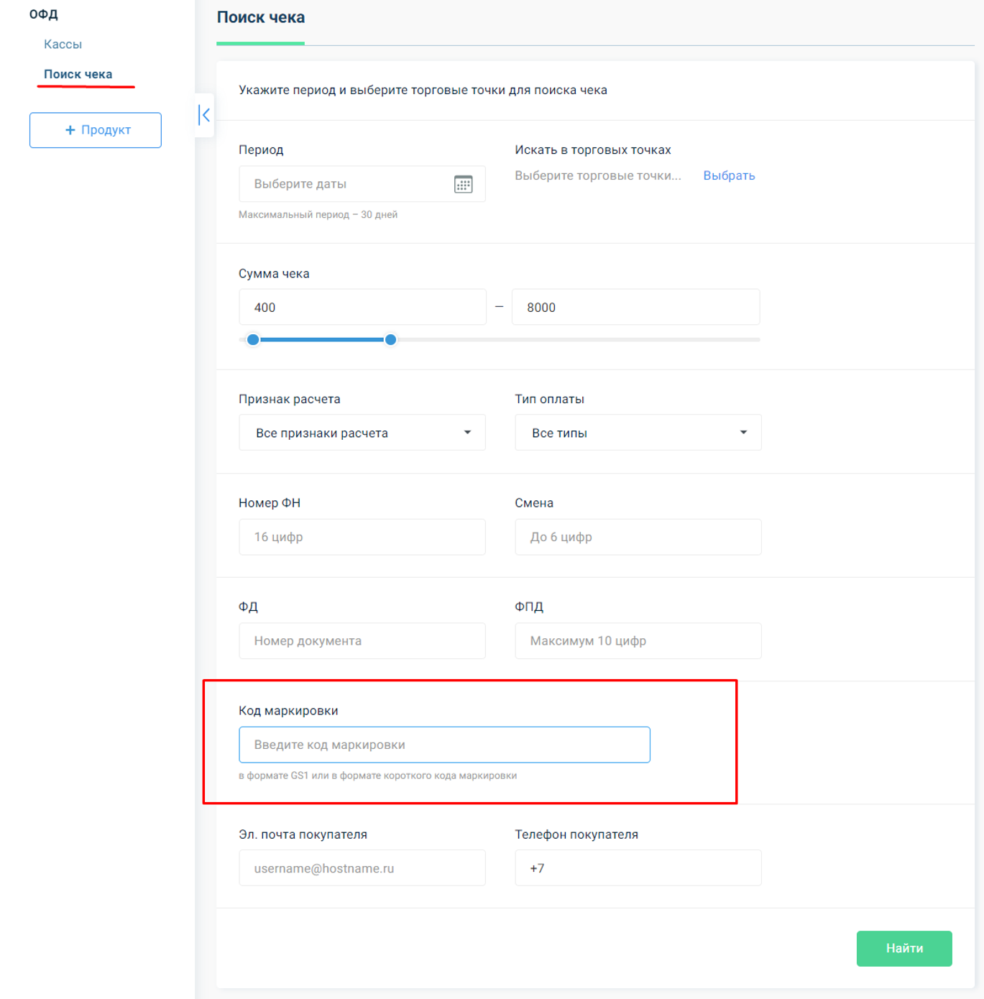
Task: Click the Признак расчета dropdown arrow
Action: pyautogui.click(x=467, y=433)
